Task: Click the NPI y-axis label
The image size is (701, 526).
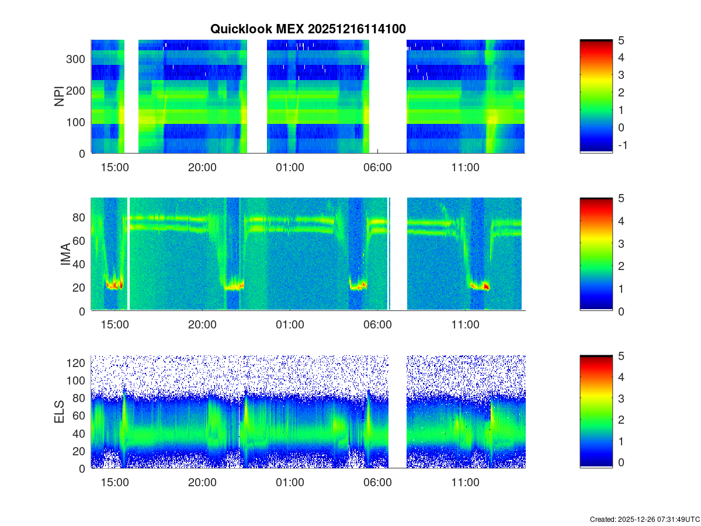Action: tap(60, 96)
